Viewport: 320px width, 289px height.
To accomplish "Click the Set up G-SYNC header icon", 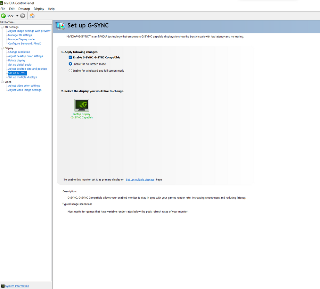I will click(61, 26).
